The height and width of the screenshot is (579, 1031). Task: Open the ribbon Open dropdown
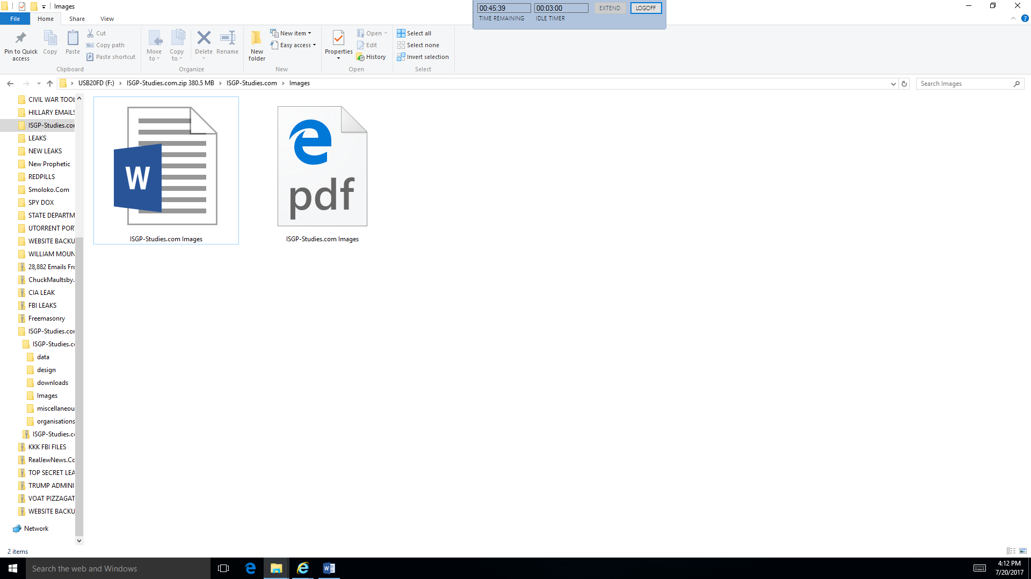tap(372, 33)
